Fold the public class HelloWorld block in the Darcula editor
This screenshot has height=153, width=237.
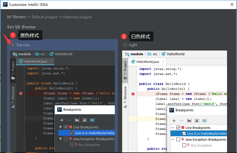pyautogui.click(x=25, y=83)
